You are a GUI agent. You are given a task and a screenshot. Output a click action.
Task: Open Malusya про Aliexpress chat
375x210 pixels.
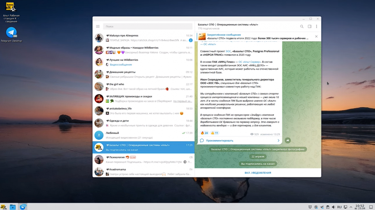144,38
